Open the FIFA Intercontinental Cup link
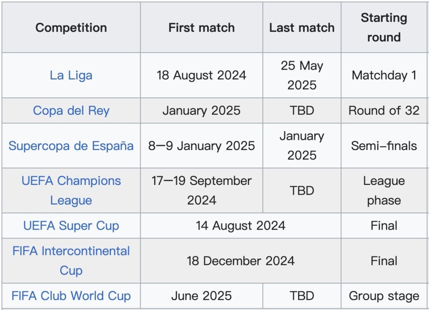 coord(71,260)
